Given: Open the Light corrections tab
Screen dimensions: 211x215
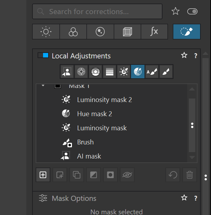Looking at the screenshot, I should (x=46, y=31).
